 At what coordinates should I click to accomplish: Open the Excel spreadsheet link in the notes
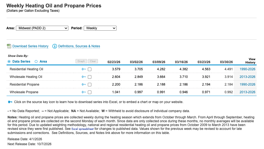pos(83,129)
